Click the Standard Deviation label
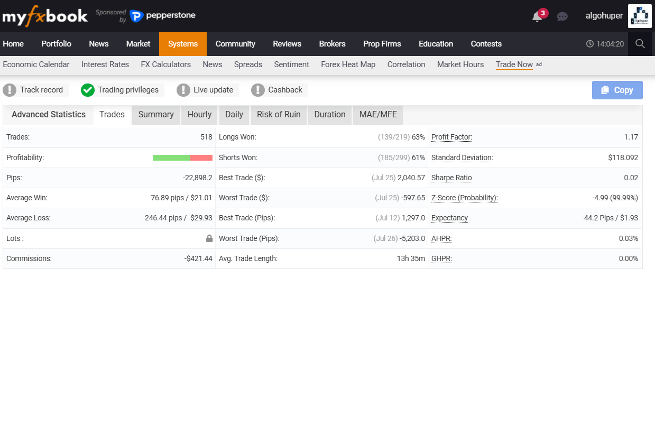 [x=462, y=157]
